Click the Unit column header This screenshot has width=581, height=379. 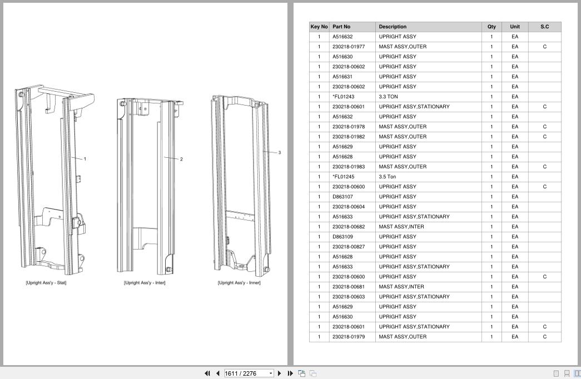(515, 27)
